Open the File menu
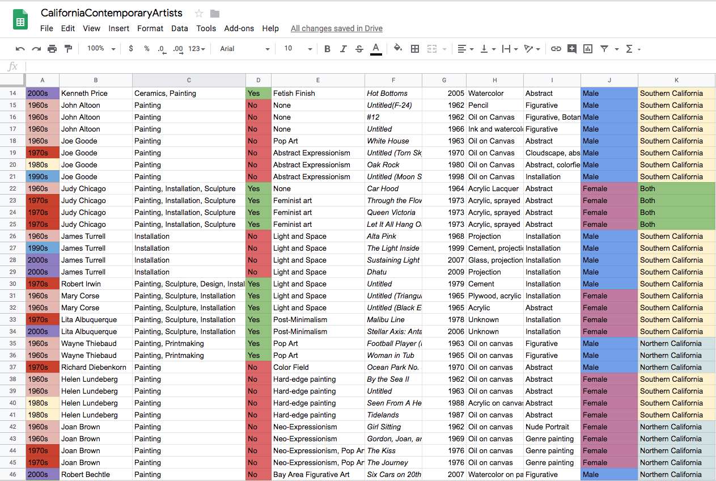 (46, 28)
